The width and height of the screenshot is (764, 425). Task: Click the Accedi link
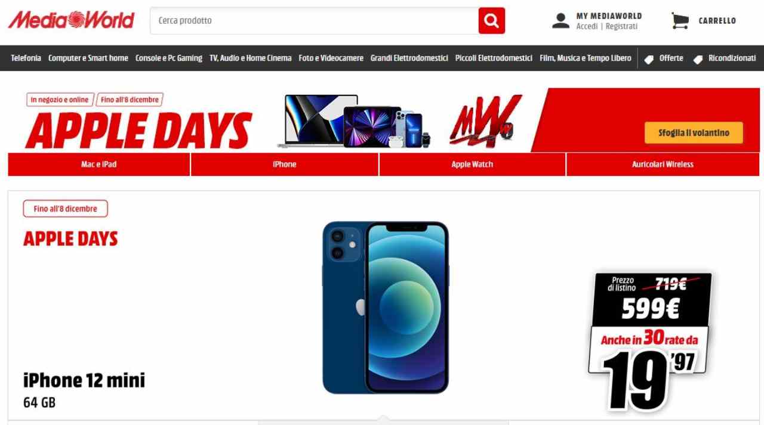click(587, 27)
